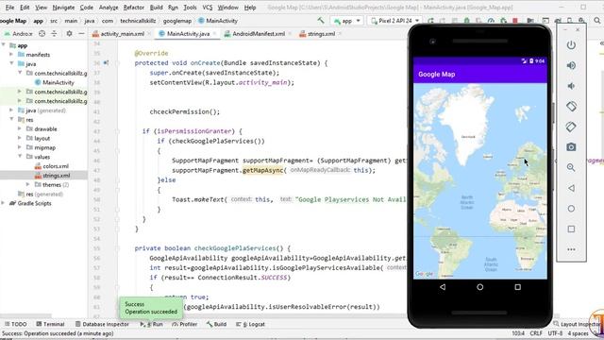Click the emulator Volume Up icon
This screenshot has width=604, height=340.
tap(571, 65)
